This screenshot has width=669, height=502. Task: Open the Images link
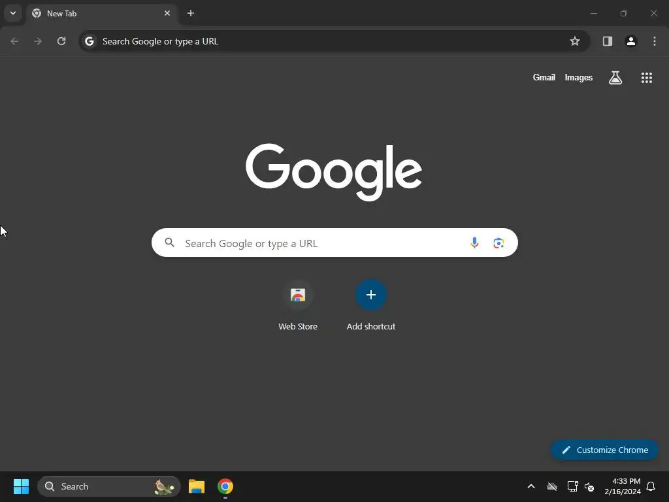579,78
